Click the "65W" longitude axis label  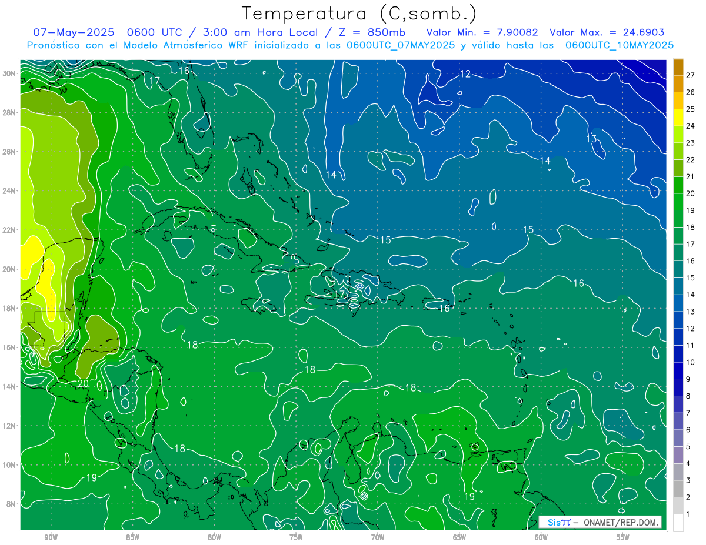pos(459,537)
